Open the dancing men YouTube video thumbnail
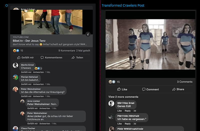Viewport: 200px width, 131px height. 52,22
